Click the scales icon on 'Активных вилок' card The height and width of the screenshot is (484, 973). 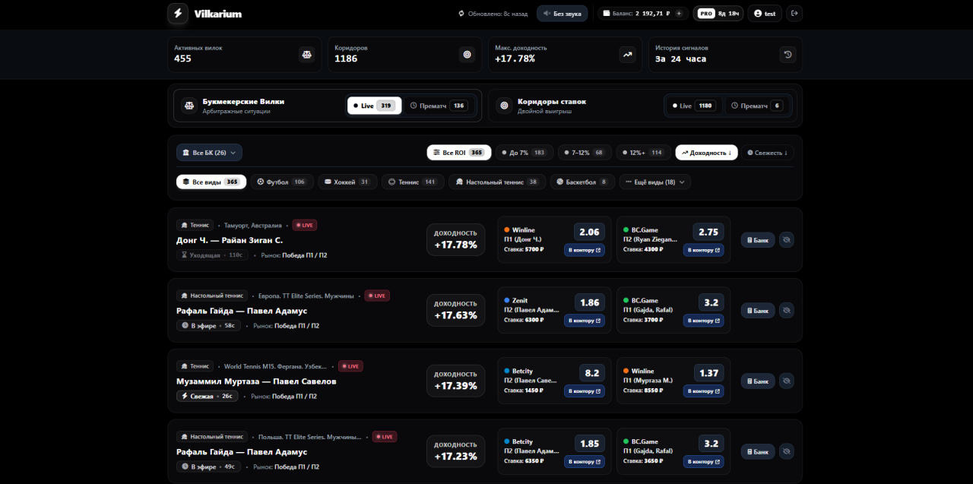[306, 55]
